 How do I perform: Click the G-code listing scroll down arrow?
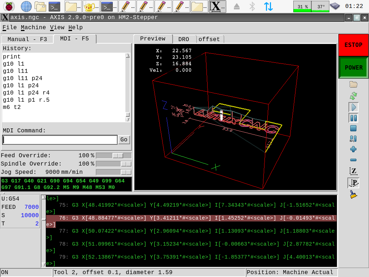click(x=44, y=264)
